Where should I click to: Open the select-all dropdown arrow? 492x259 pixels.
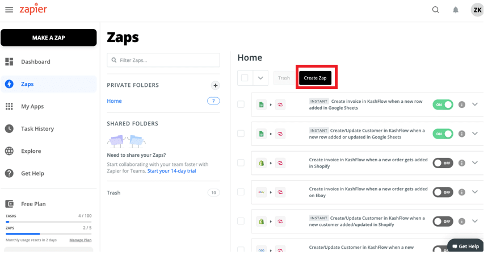click(x=260, y=78)
